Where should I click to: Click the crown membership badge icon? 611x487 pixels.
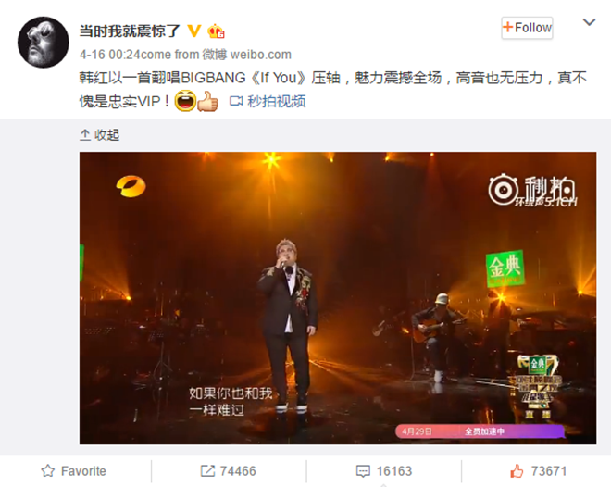point(216,31)
